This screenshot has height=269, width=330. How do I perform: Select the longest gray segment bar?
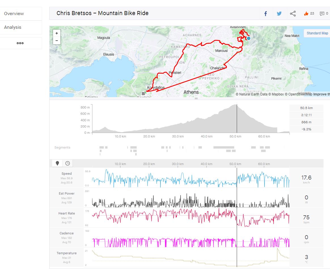coord(224,147)
